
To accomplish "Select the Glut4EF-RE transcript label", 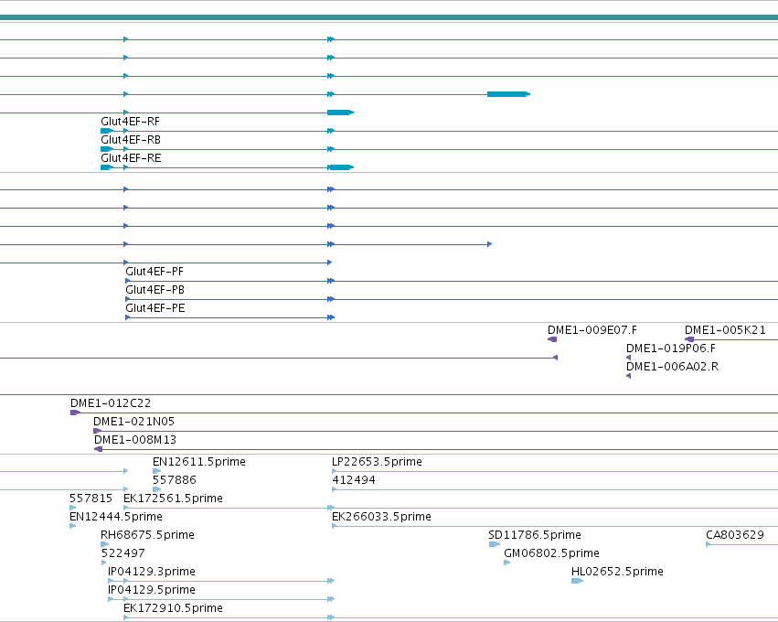I will click(x=131, y=158).
